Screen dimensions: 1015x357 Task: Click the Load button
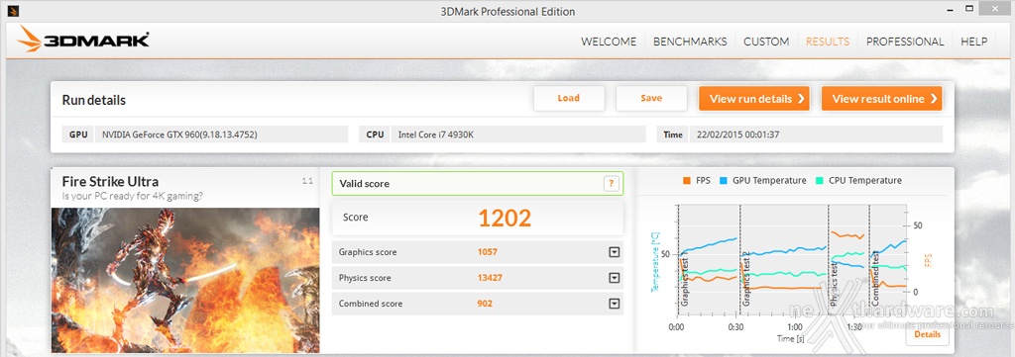[x=568, y=98]
